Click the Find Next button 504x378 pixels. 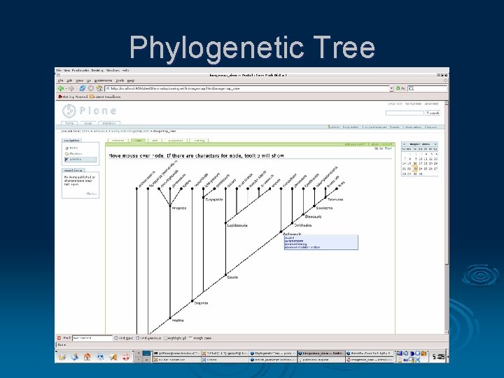point(124,338)
